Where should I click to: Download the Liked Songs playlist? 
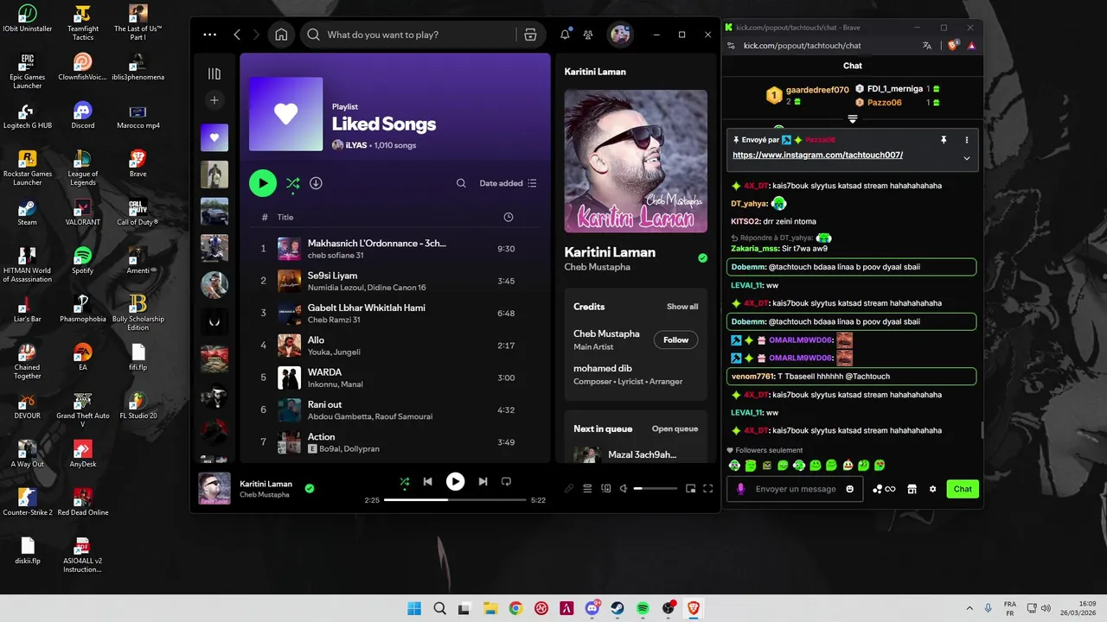[x=316, y=183]
